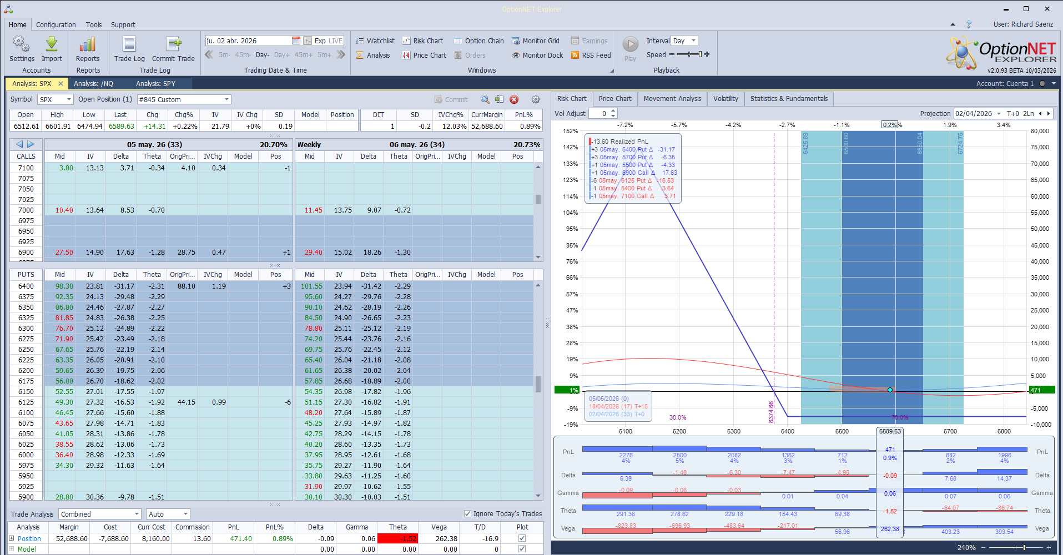Click the red delete position icon
1063x555 pixels.
point(514,100)
